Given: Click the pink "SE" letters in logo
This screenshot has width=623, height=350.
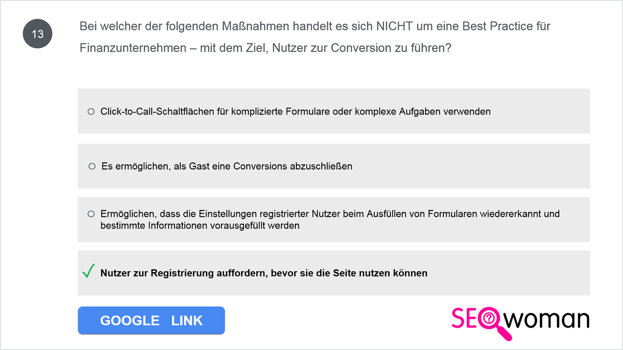Looking at the screenshot, I should [x=464, y=319].
